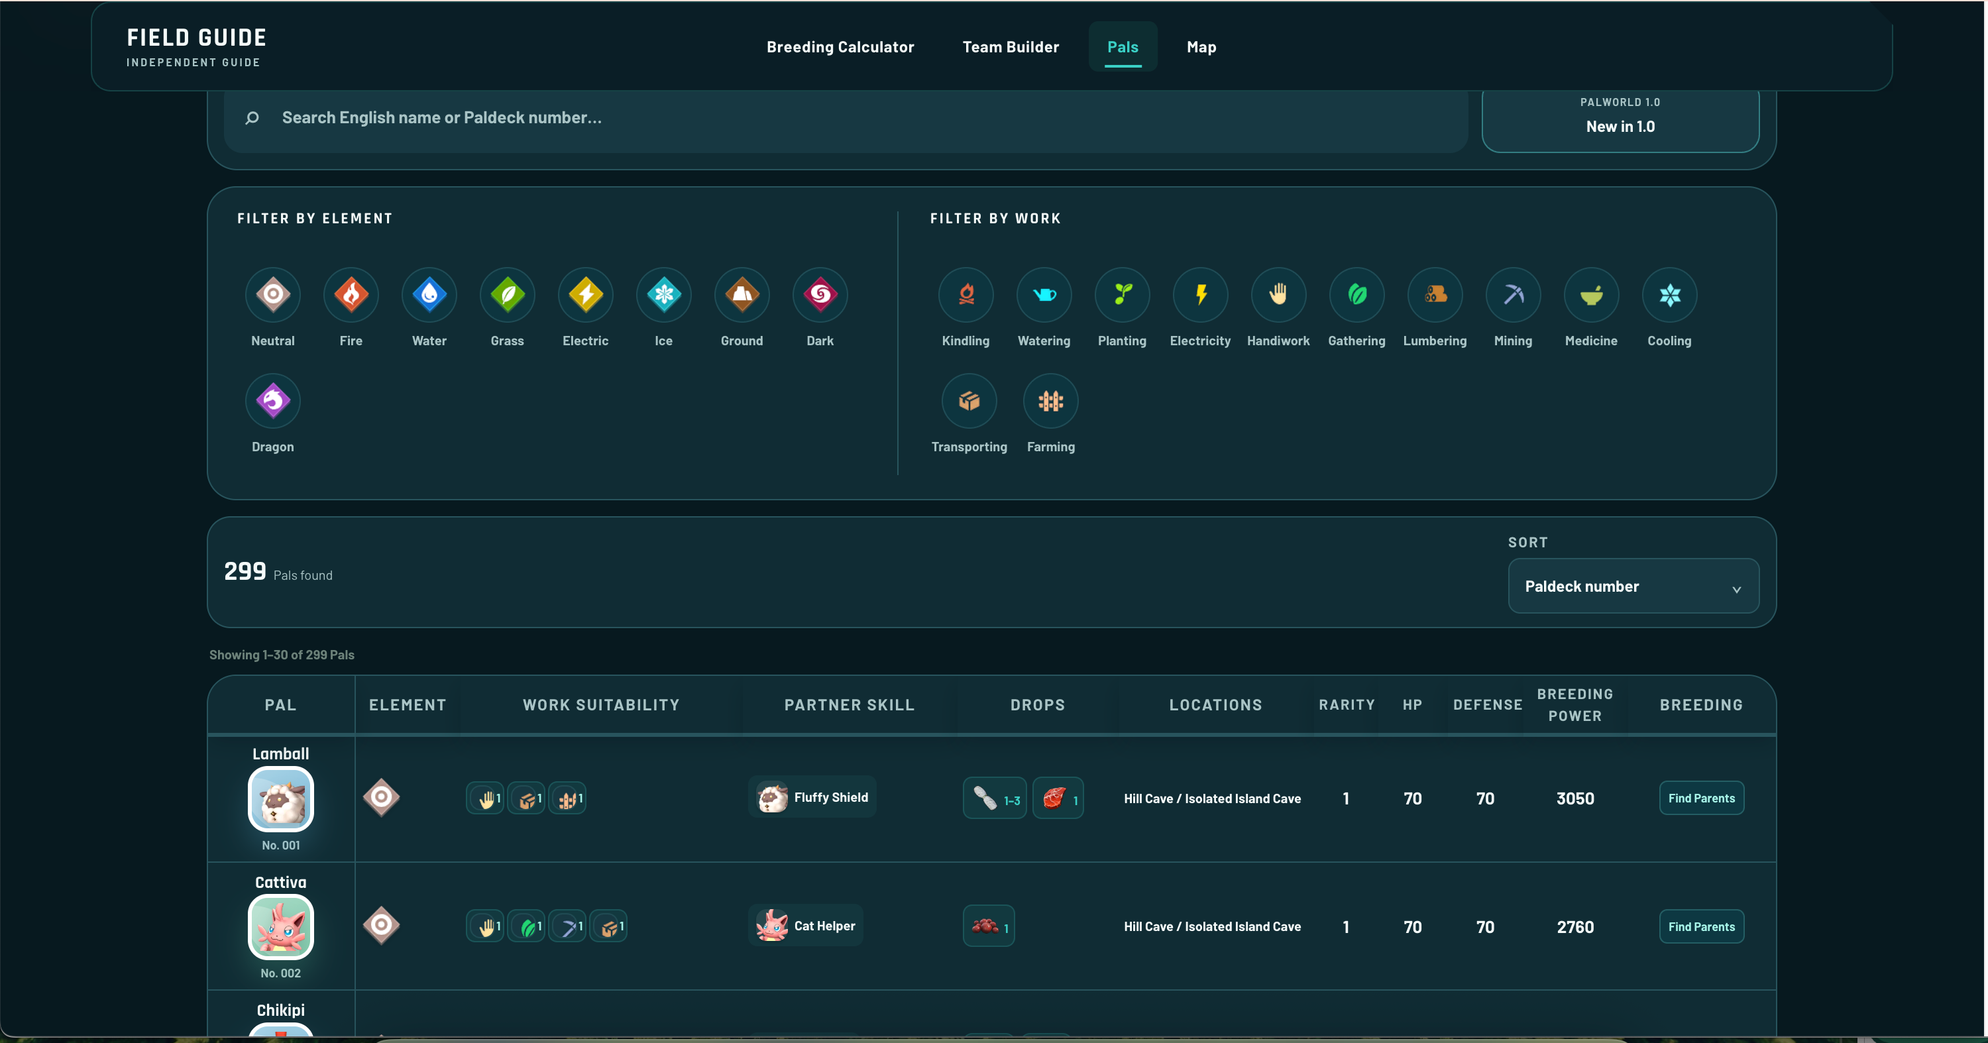Filter Pals by Ground element

coord(742,295)
